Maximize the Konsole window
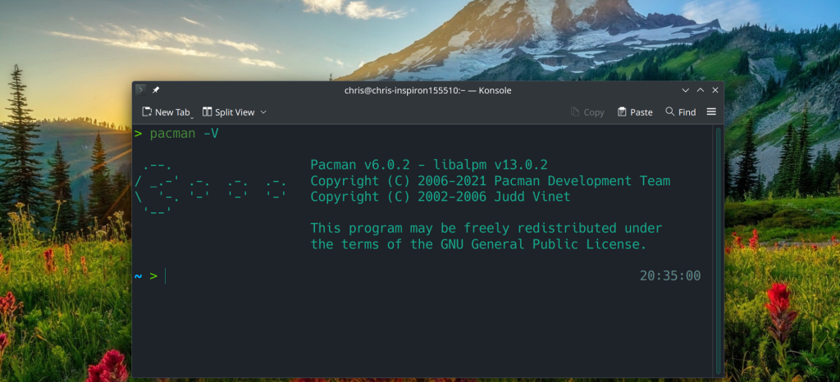Screen dimensions: 840x382 tap(701, 90)
